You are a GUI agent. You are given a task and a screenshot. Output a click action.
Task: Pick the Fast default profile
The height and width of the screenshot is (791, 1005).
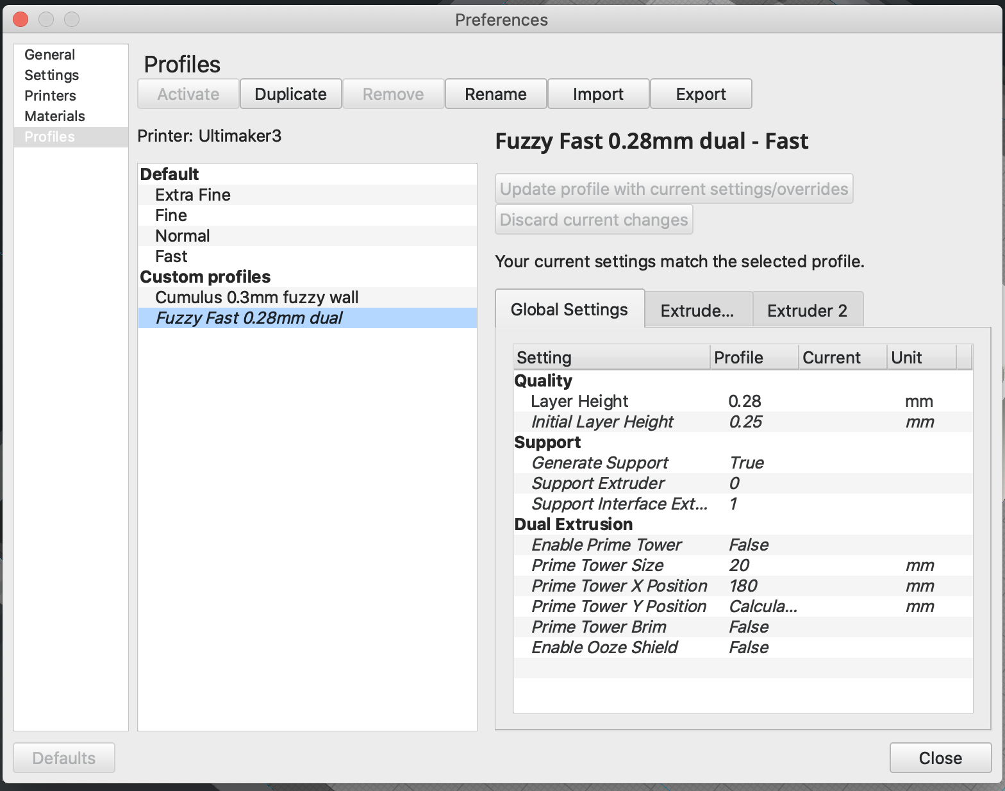(x=308, y=256)
